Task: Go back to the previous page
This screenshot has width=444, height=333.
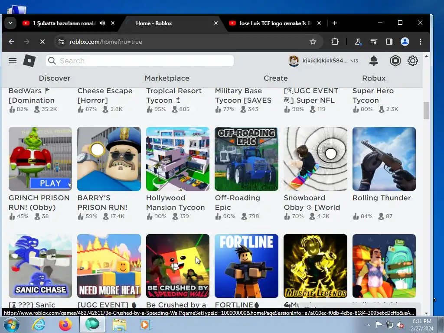Action: coord(11,42)
